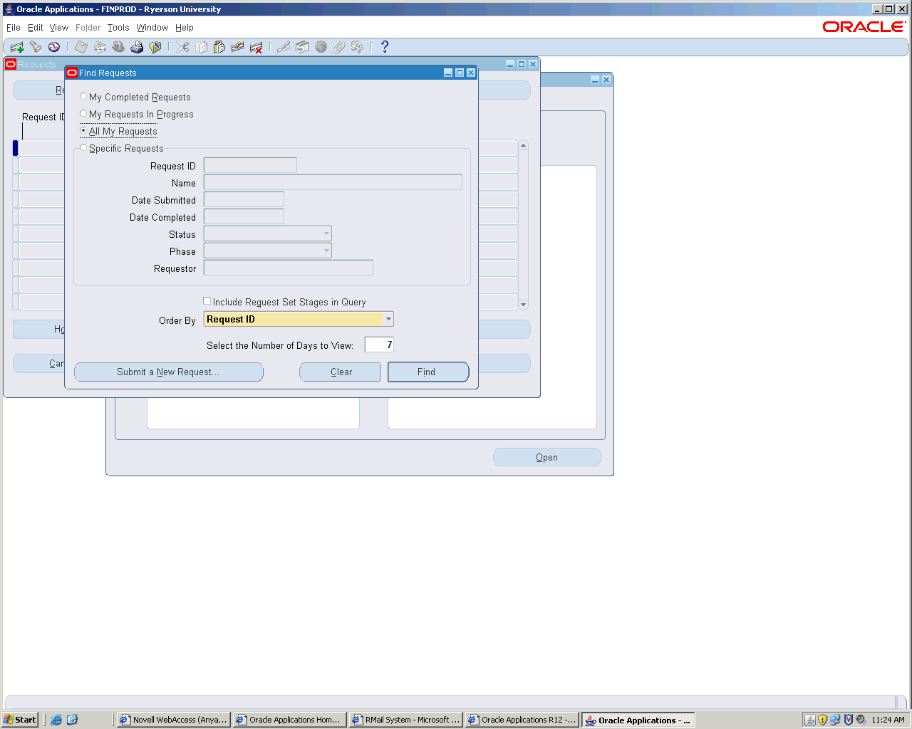
Task: Open the Tools menu
Action: pyautogui.click(x=118, y=28)
